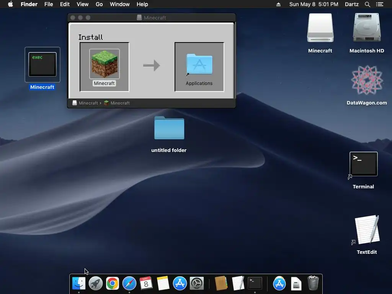Minimize the Minecraft installer window
392x294 pixels.
80,18
